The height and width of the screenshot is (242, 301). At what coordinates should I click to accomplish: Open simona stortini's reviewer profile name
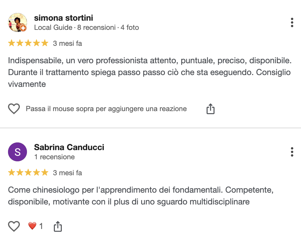(63, 18)
